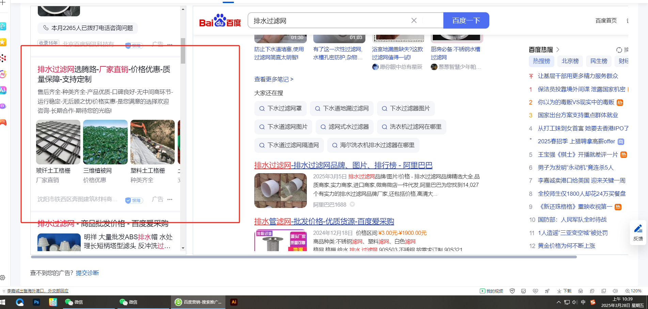Open hot search 保洁员投靠境外间谍 泄露国家机密
648x309 pixels.
click(x=582, y=89)
